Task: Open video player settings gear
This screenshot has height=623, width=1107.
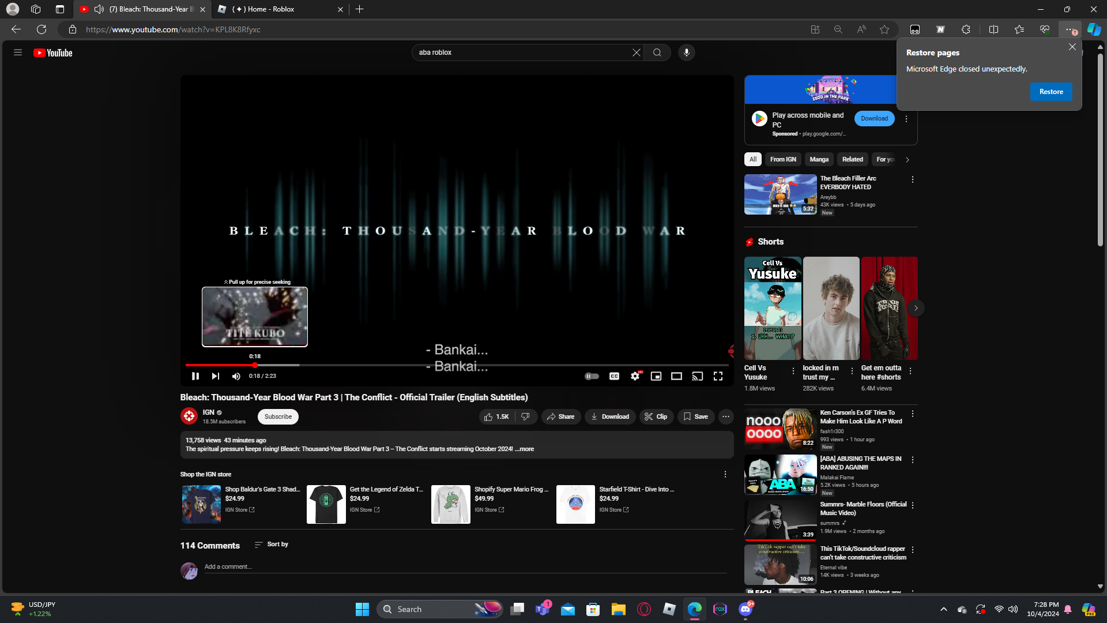Action: (x=635, y=376)
